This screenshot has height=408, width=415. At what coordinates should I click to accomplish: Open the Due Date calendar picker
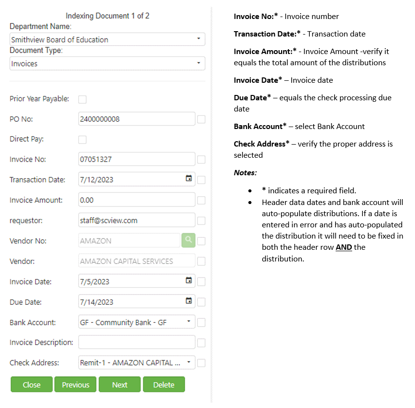[x=189, y=301]
